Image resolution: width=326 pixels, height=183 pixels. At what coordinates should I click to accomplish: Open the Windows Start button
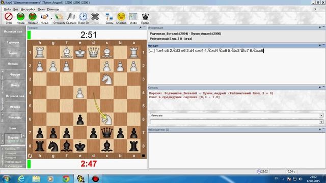(x=6, y=178)
